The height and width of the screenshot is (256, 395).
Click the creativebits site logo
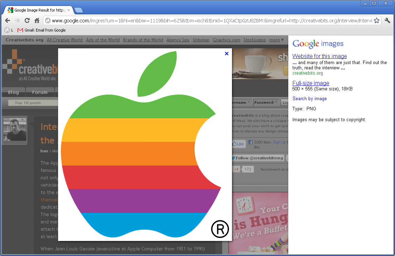point(30,65)
